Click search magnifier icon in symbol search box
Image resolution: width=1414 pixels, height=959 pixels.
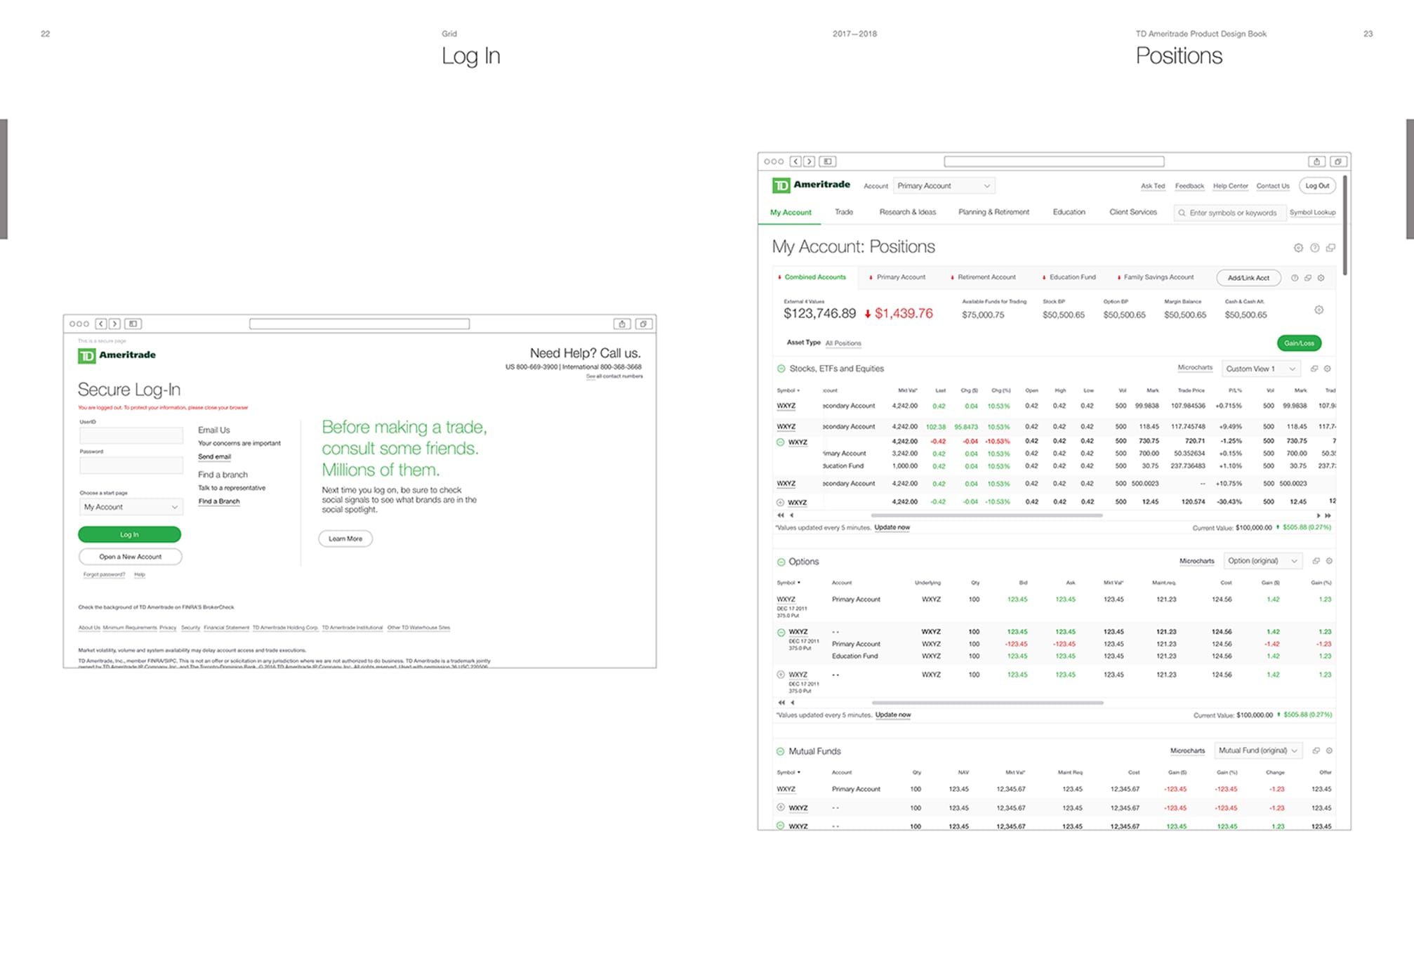point(1182,213)
